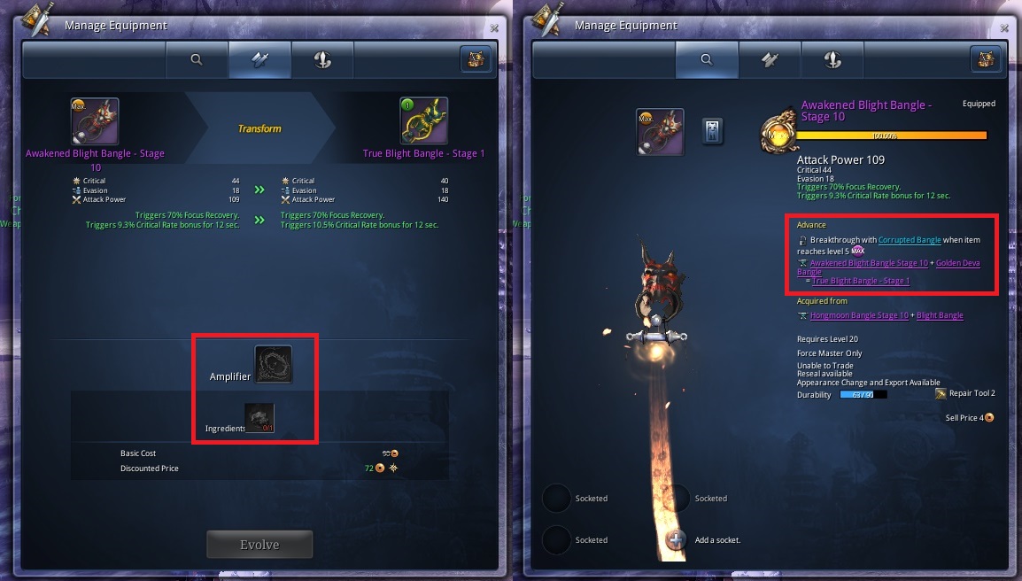This screenshot has width=1022, height=581.
Task: Click the plus icon to add a socket
Action: point(676,540)
